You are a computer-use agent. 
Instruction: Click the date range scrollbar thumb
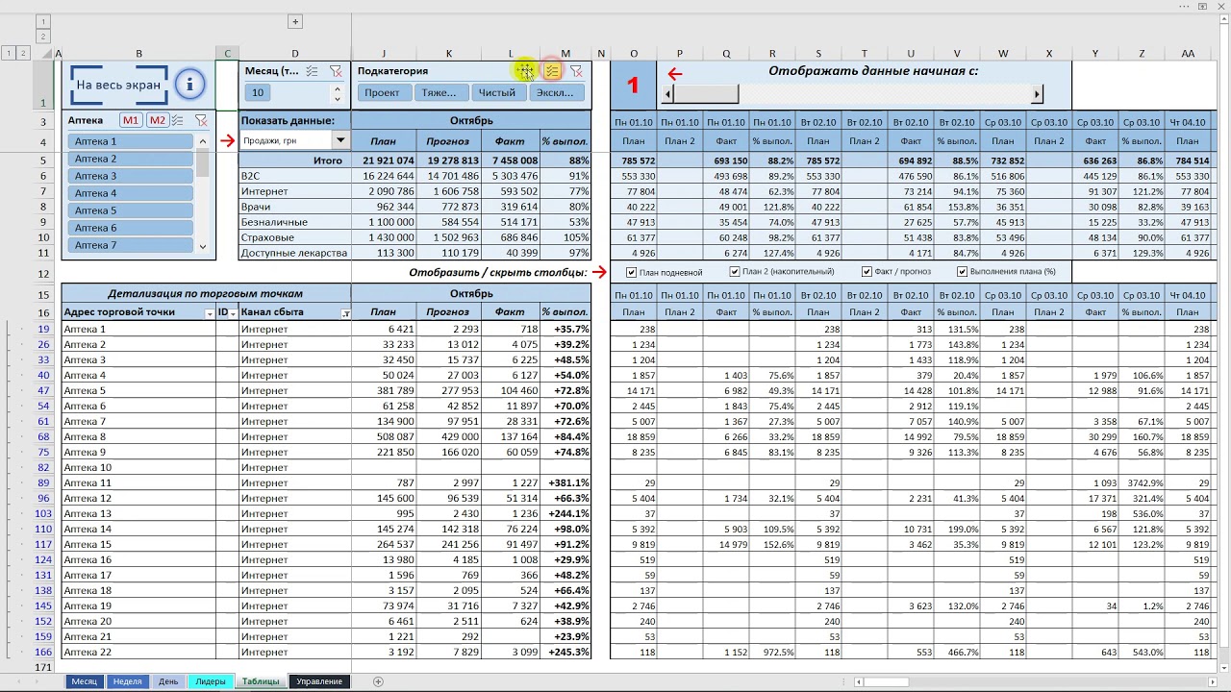pos(706,93)
